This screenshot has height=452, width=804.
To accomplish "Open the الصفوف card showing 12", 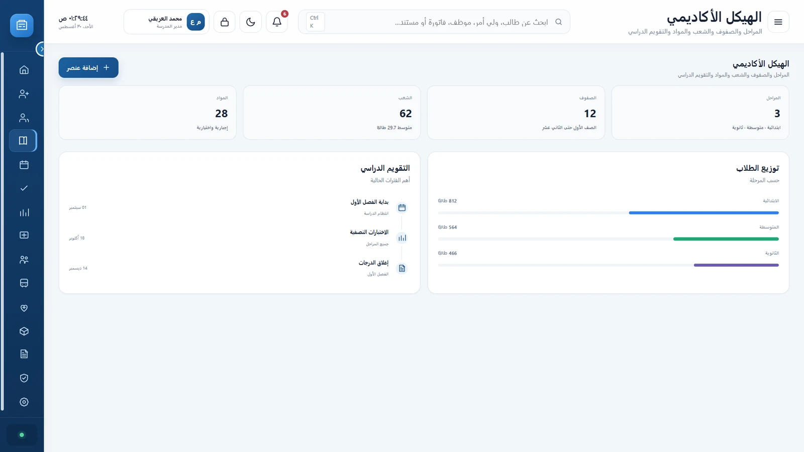I will pos(516,112).
